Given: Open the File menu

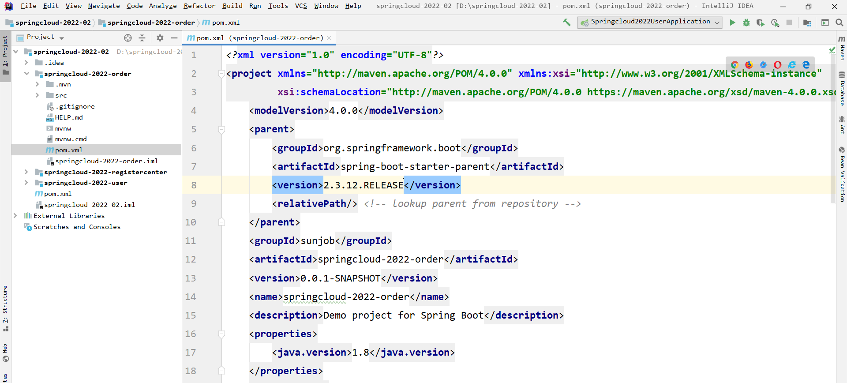Looking at the screenshot, I should pyautogui.click(x=29, y=6).
